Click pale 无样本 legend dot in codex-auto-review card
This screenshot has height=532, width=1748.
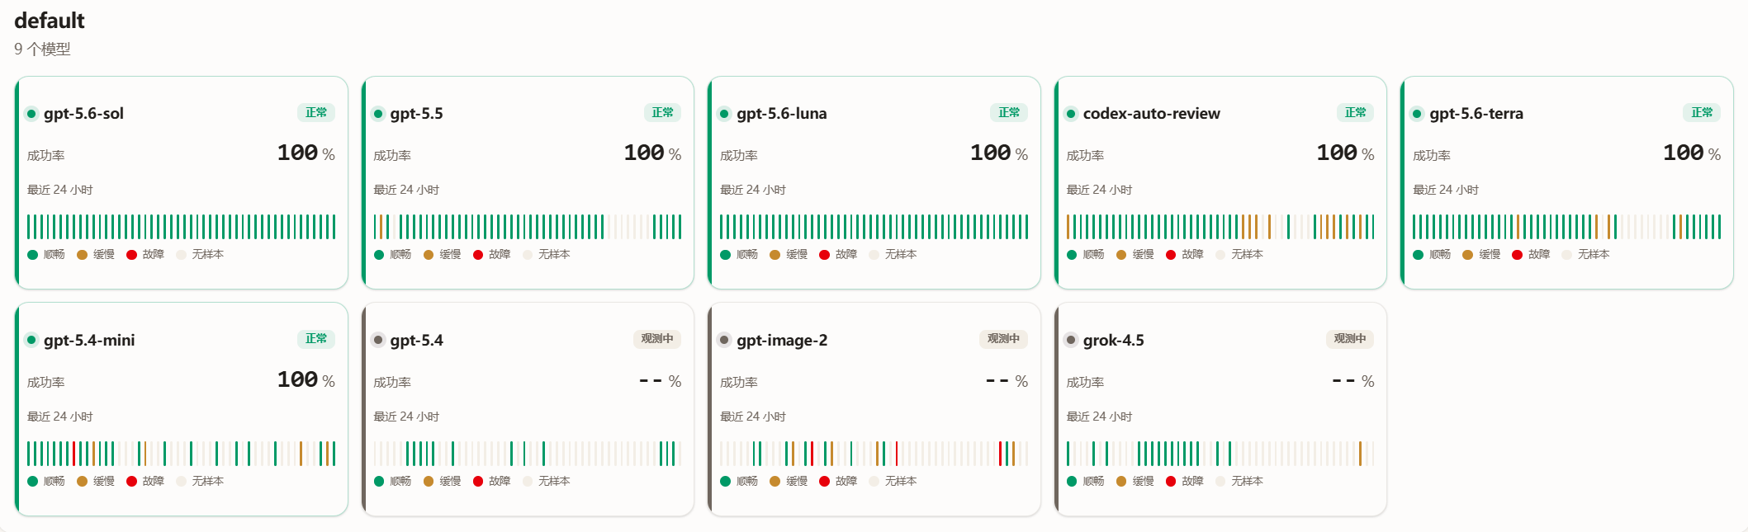[1220, 255]
